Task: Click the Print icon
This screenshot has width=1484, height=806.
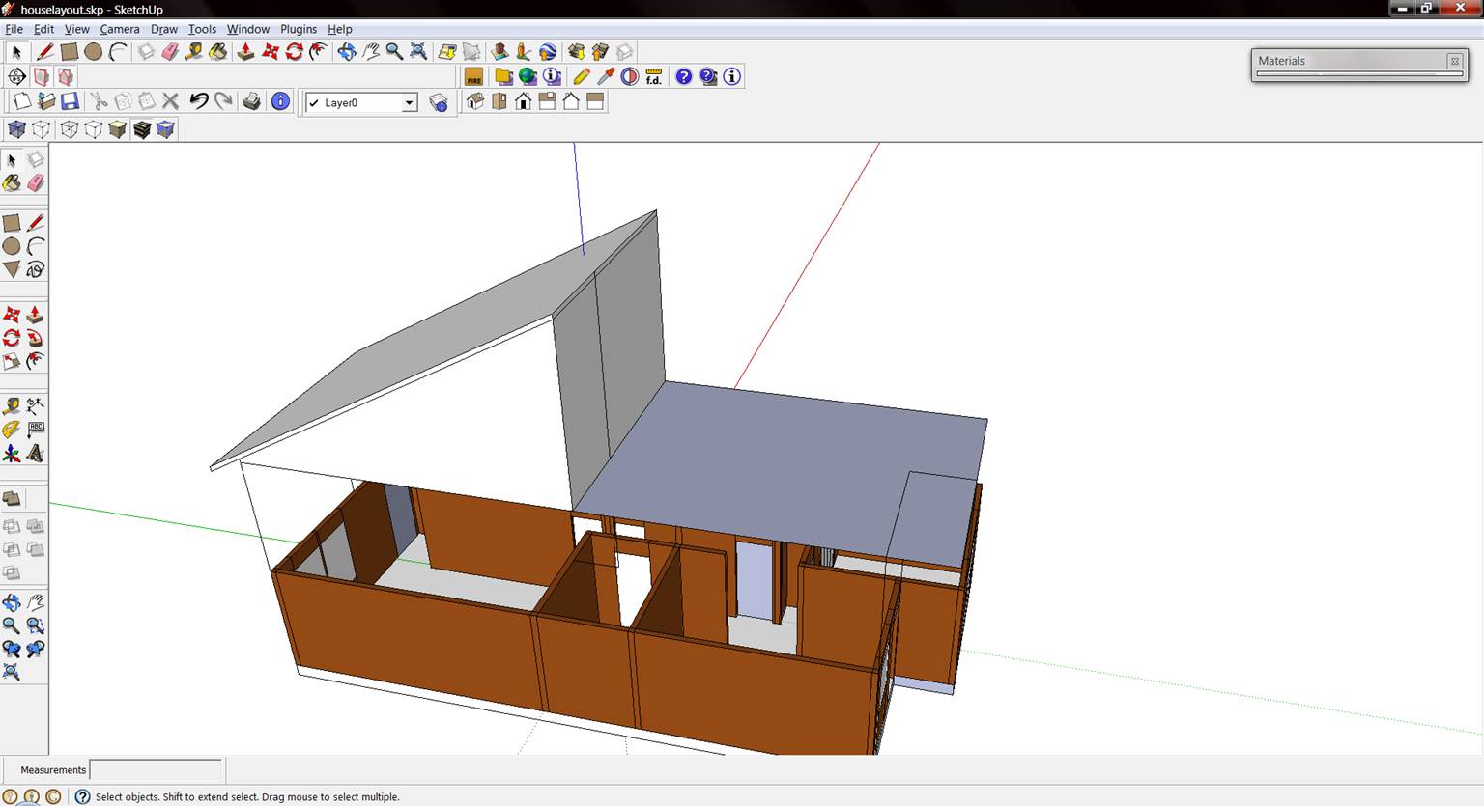Action: pyautogui.click(x=251, y=101)
